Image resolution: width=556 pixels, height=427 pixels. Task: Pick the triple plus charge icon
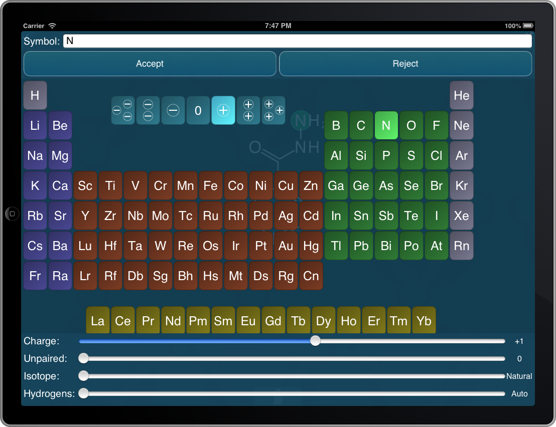click(273, 110)
